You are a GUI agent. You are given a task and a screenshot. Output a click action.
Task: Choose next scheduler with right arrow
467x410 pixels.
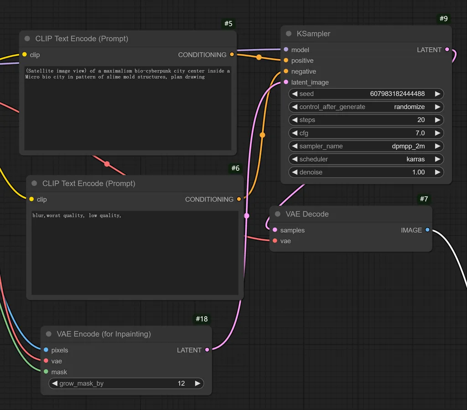(437, 159)
